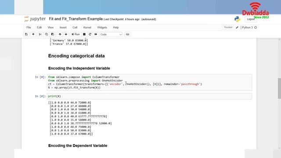Image resolution: width=281 pixels, height=158 pixels.
Task: Run the selected cell
Action: click(76, 34)
